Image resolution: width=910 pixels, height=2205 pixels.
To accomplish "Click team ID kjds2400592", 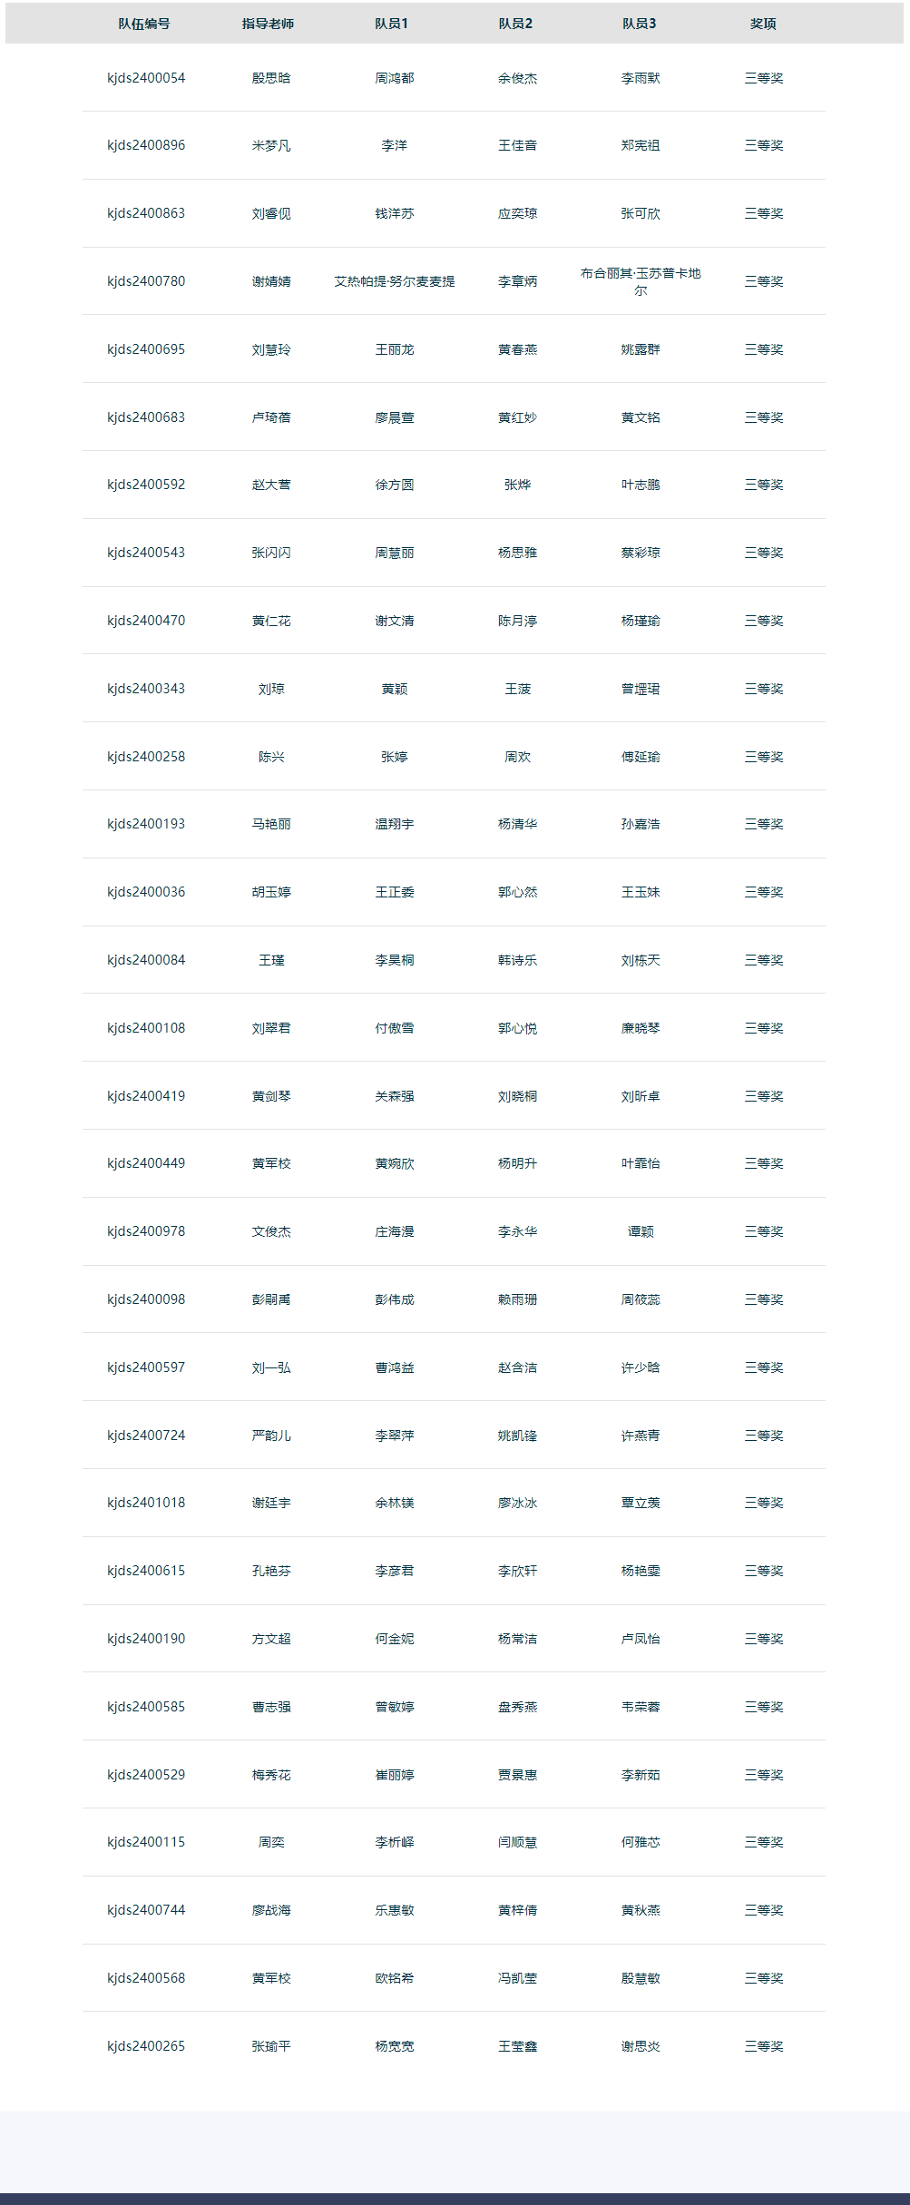I will [x=146, y=485].
